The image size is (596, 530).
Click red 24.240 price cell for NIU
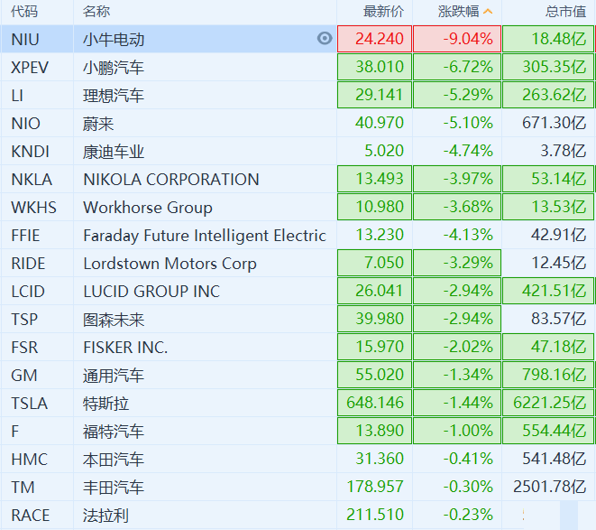pos(374,39)
